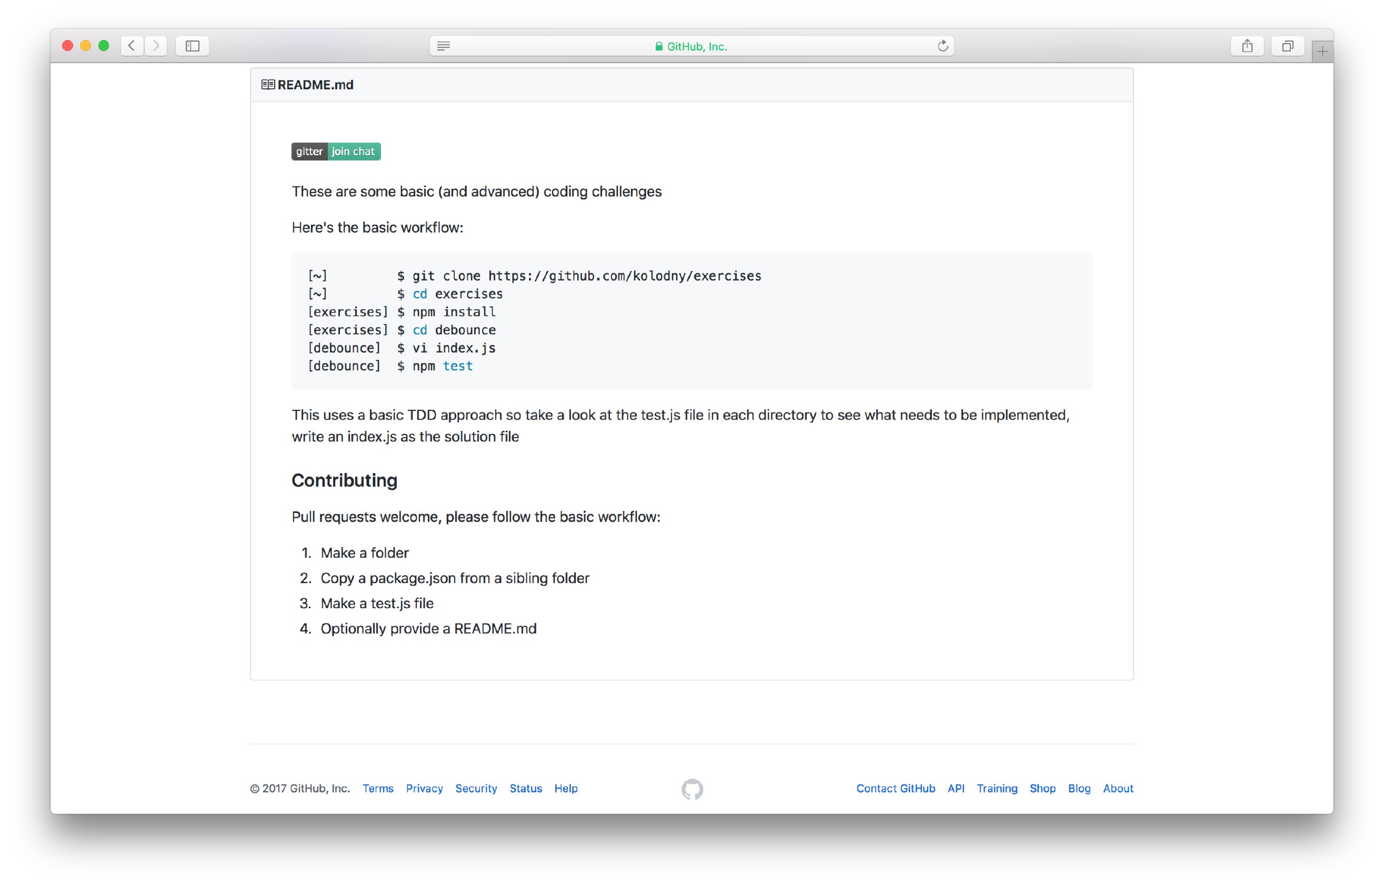The width and height of the screenshot is (1384, 886).
Task: Click the README book icon
Action: (x=268, y=84)
